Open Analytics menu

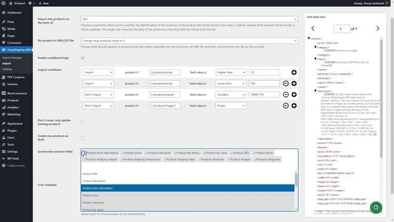click(x=13, y=107)
